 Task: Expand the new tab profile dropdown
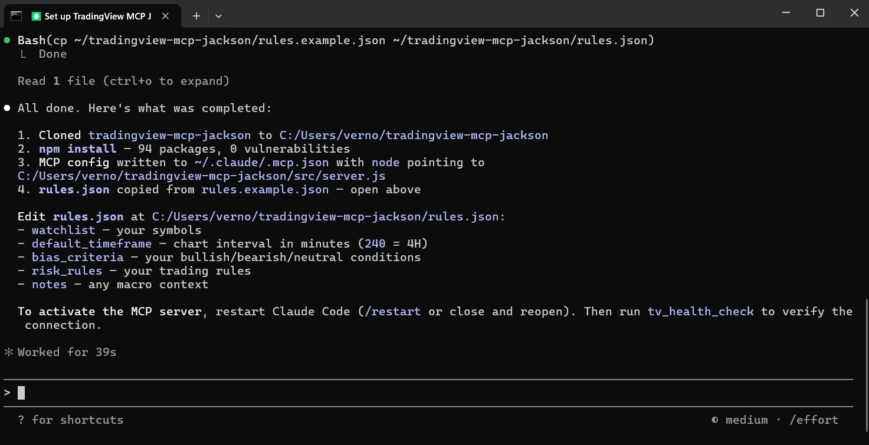pyautogui.click(x=218, y=16)
